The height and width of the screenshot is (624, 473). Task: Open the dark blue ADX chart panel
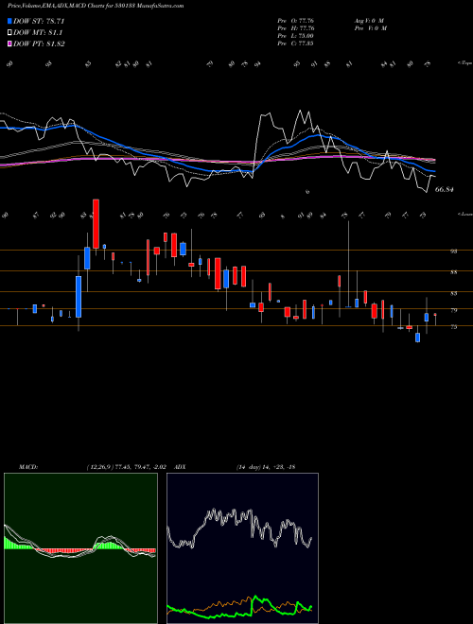pos(242,548)
